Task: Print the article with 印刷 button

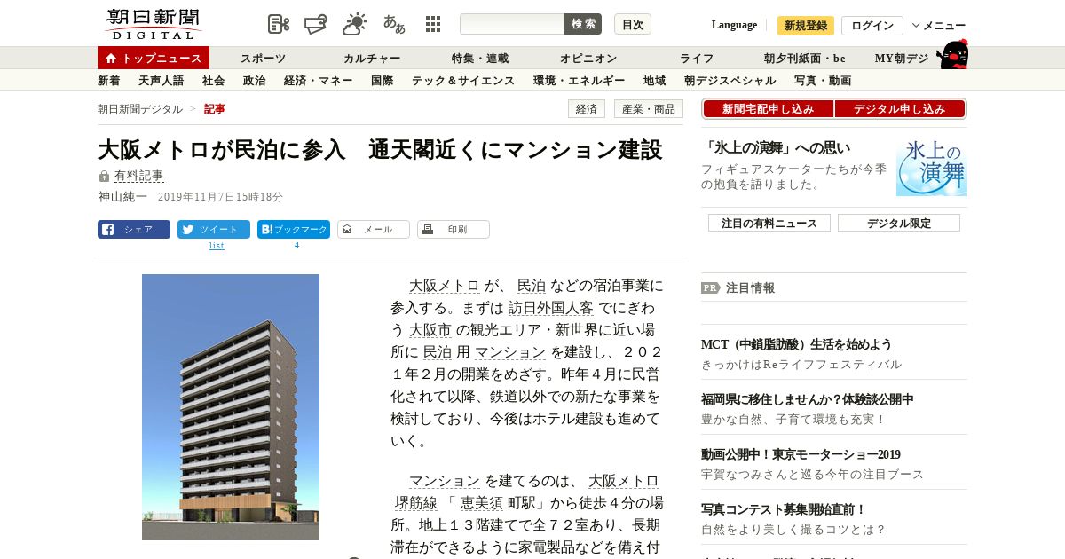Action: coord(454,229)
